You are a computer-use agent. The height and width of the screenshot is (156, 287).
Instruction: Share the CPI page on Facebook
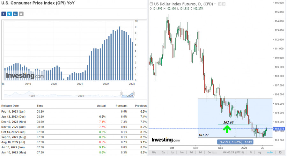click(4, 14)
